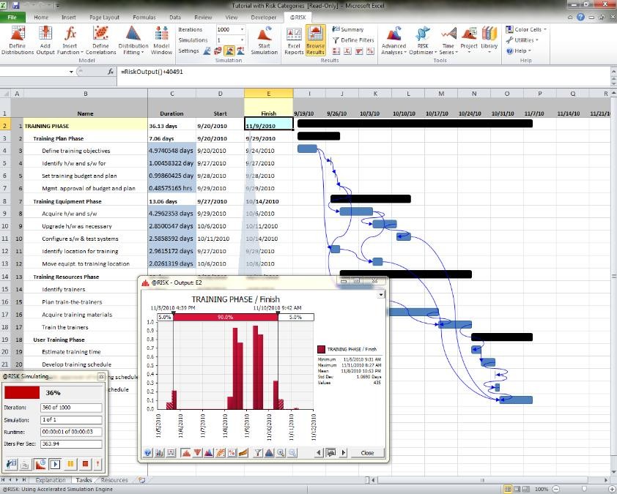Click zoom in magnifier on graph toolbar
The image size is (617, 494).
click(x=281, y=453)
